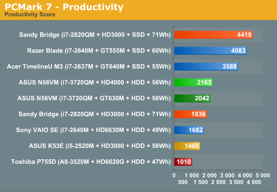Select the ASUS N56VM GT630M label
The height and width of the screenshot is (192, 277).
pos(94,98)
